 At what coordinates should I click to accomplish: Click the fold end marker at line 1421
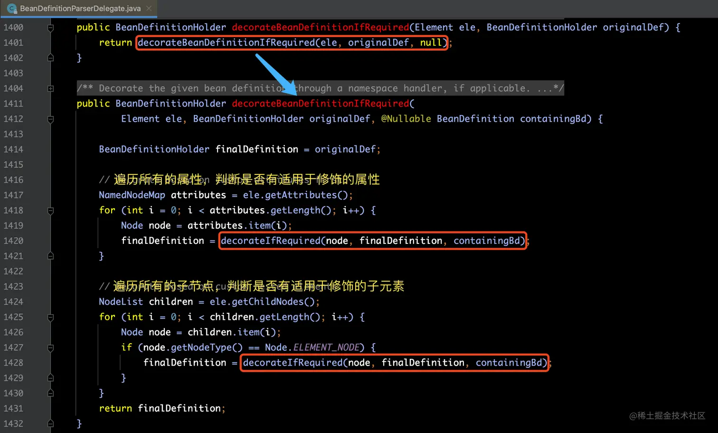point(50,256)
